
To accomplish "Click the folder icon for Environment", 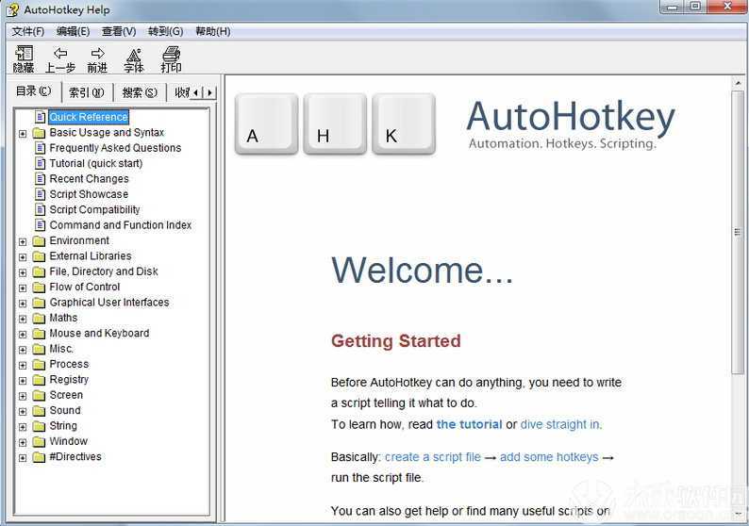I will click(x=39, y=241).
